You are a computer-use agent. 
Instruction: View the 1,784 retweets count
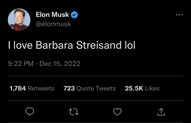(32, 88)
